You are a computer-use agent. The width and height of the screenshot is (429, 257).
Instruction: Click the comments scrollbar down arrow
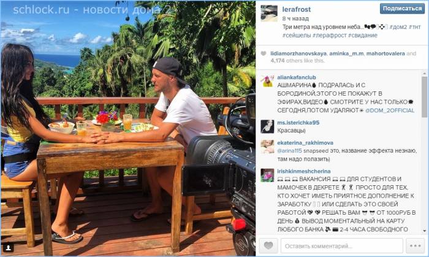pyautogui.click(x=424, y=231)
